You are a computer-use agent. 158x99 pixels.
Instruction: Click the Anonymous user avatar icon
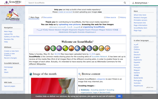coord(133,3)
